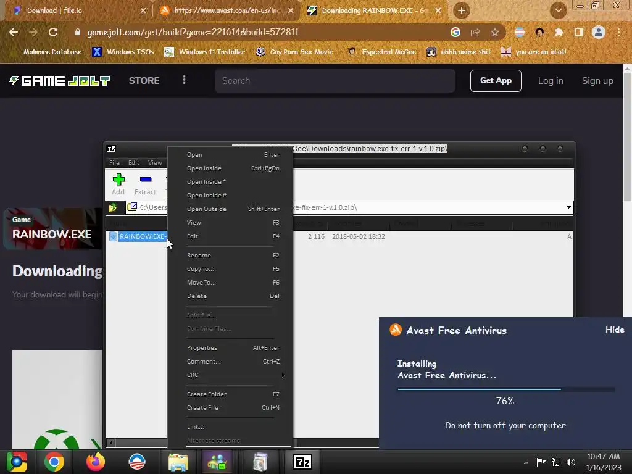This screenshot has width=632, height=474.
Task: Open 7-Zip File menu
Action: (114, 162)
